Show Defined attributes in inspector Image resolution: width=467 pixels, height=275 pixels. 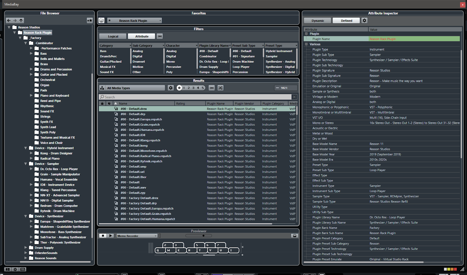(346, 20)
